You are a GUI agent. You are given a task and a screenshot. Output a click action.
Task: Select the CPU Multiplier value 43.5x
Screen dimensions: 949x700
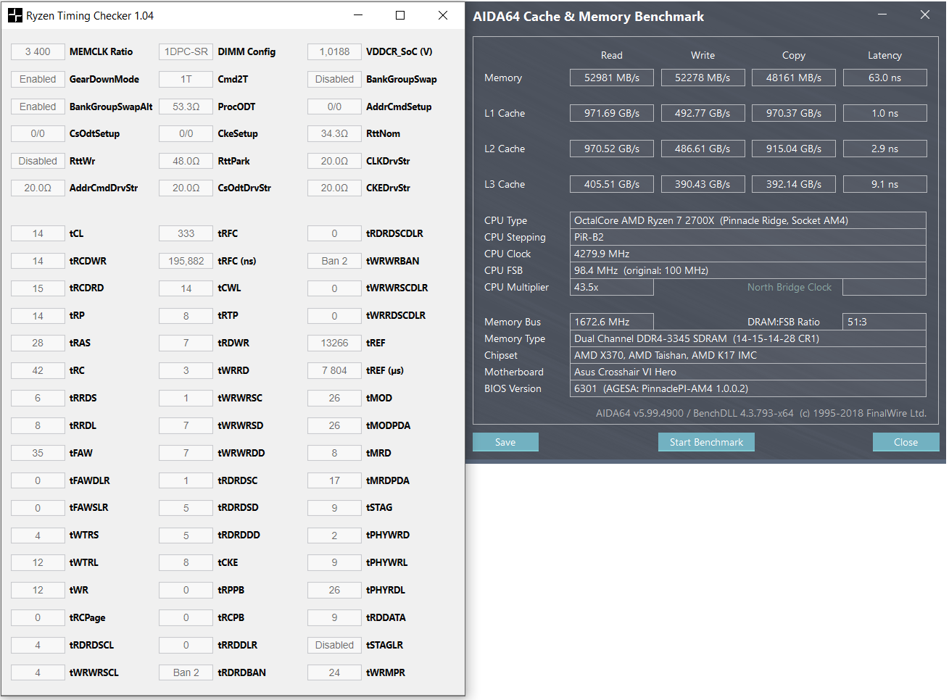coord(612,287)
